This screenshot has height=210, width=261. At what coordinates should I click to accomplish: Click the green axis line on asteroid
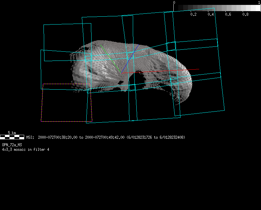point(111,58)
